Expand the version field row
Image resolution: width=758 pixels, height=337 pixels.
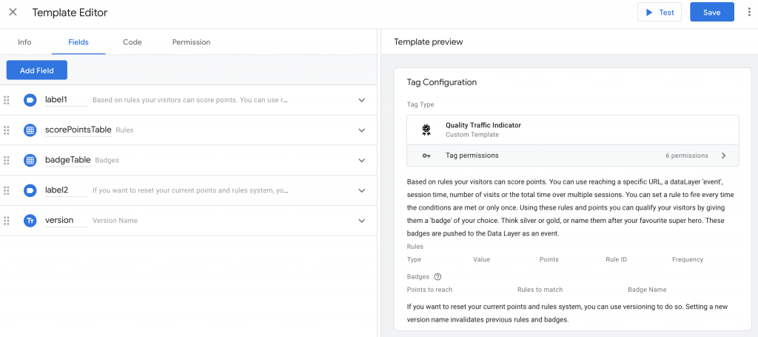click(x=362, y=221)
